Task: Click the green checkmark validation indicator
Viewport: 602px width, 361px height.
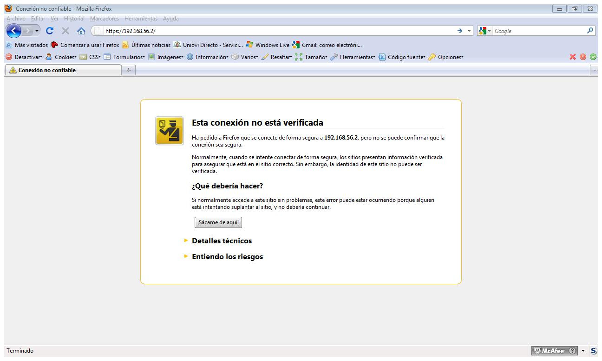Action: tap(593, 57)
